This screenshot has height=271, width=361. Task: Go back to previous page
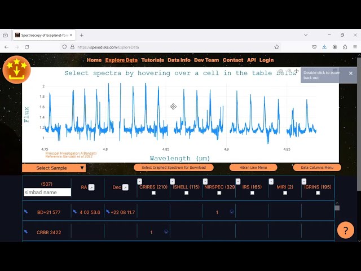click(6, 47)
